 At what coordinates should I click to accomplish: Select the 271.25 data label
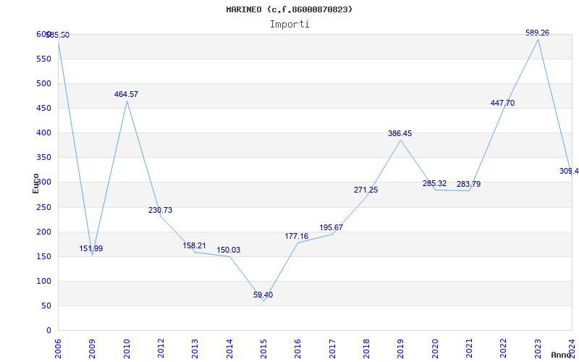(x=366, y=190)
